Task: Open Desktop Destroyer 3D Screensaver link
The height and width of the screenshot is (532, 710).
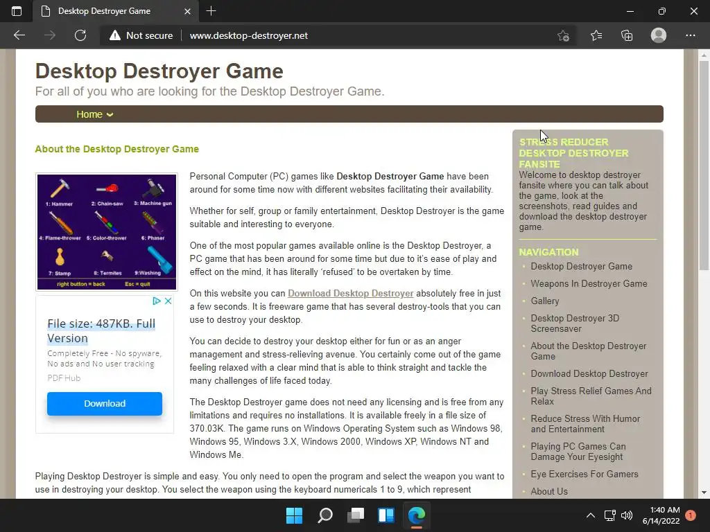Action: point(575,323)
